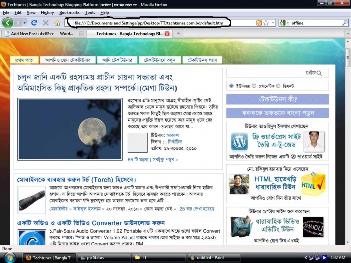Open the address bar history dropdown
Screen dimensions: 351x263
273,23
